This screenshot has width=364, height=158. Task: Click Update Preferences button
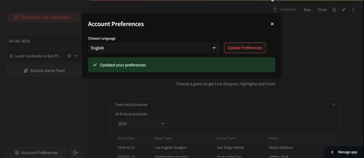(245, 48)
